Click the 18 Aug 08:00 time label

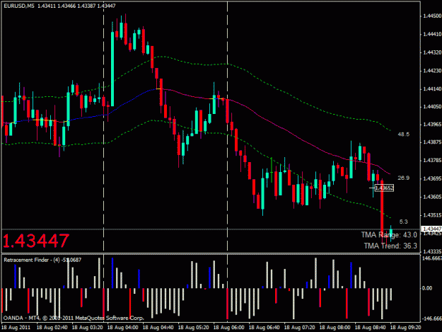point(335,327)
